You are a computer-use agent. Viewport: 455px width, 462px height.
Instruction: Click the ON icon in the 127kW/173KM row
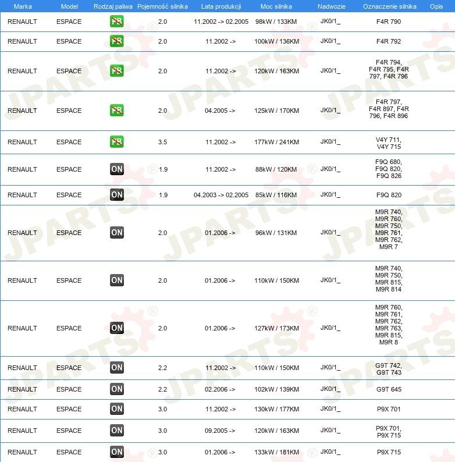116,328
